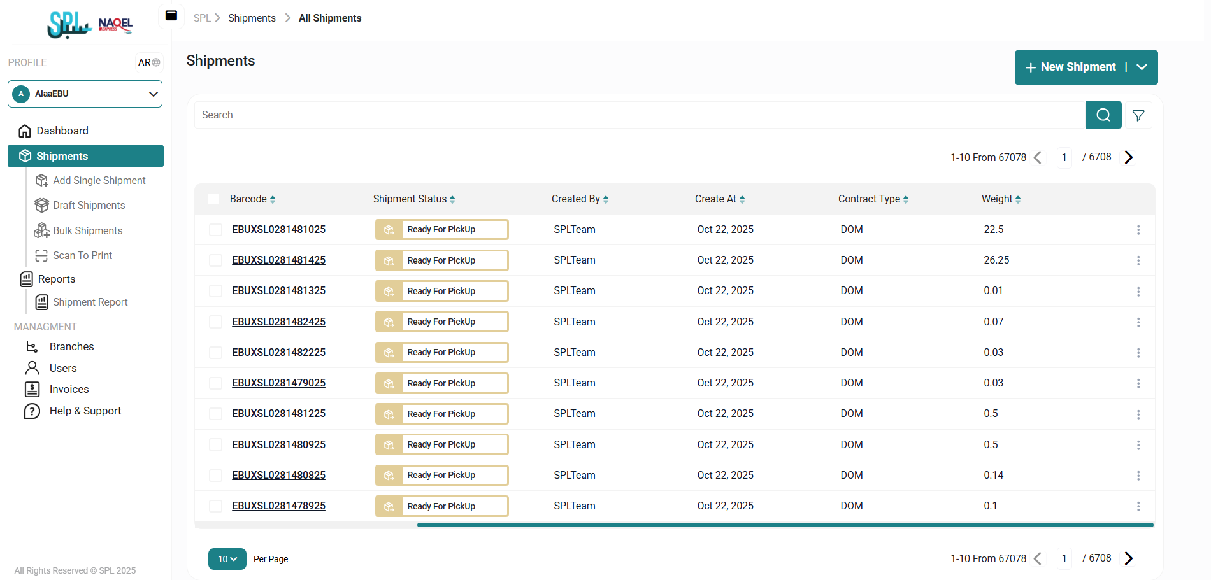
Task: Click the horizontal table scrollbar
Action: pos(785,525)
